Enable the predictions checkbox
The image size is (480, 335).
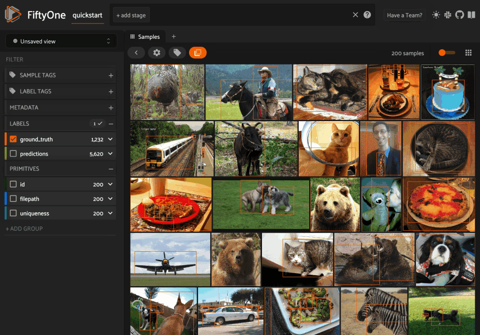tap(13, 154)
